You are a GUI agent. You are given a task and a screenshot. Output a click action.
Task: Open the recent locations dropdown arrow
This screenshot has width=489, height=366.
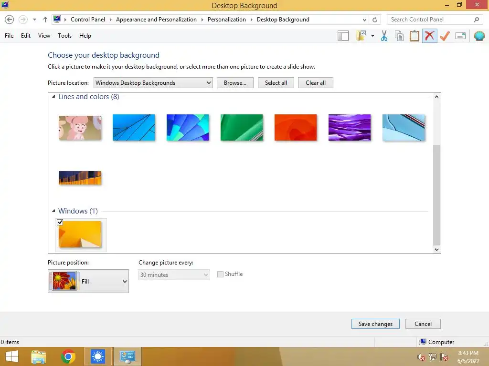[34, 20]
